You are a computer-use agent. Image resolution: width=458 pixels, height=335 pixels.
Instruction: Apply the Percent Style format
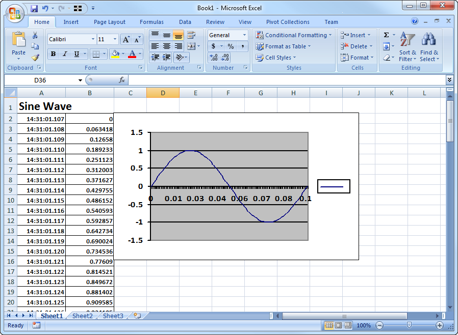pos(231,46)
